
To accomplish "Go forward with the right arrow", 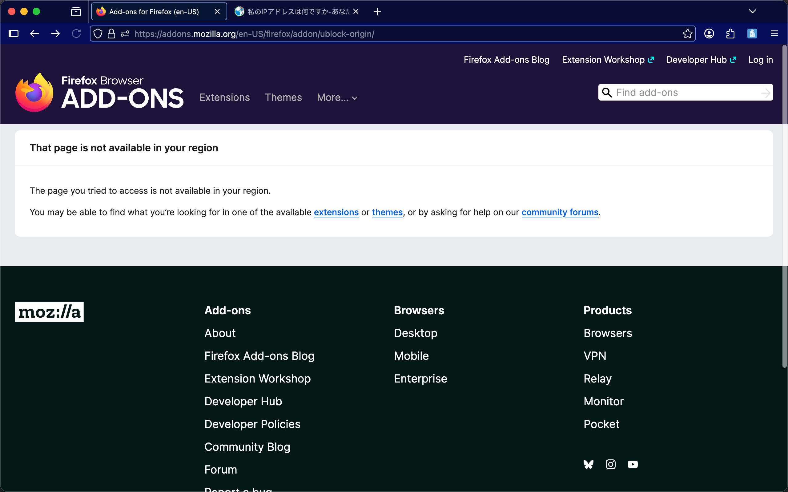I will 55,34.
